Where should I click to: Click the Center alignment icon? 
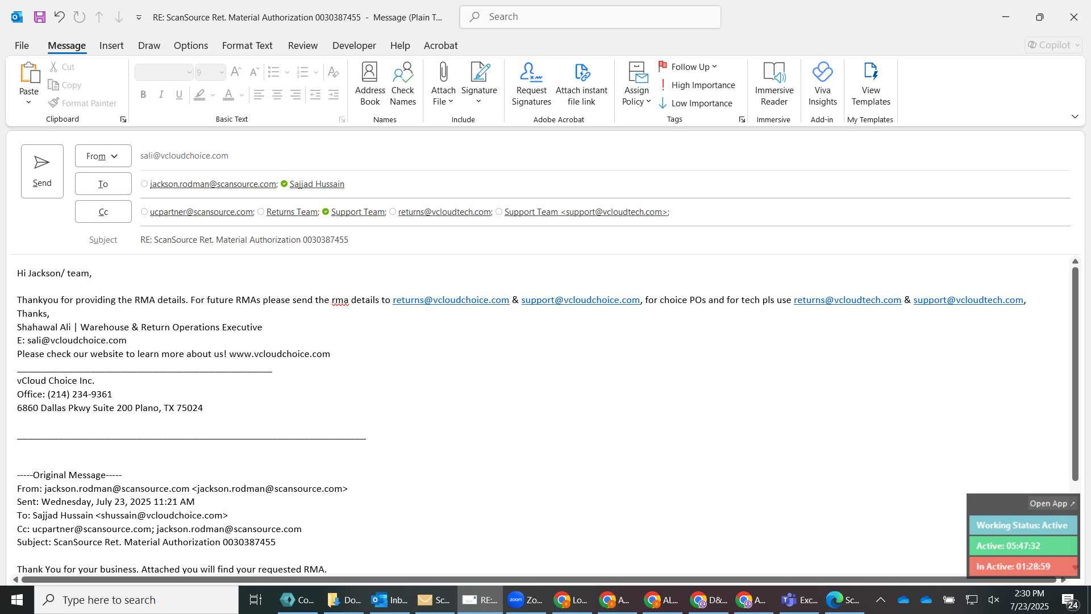277,95
